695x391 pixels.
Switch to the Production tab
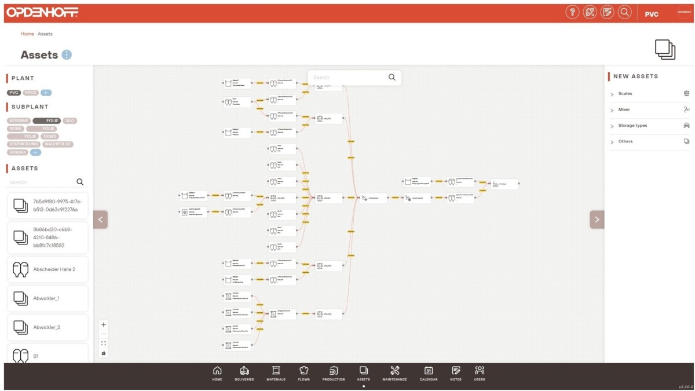(334, 374)
